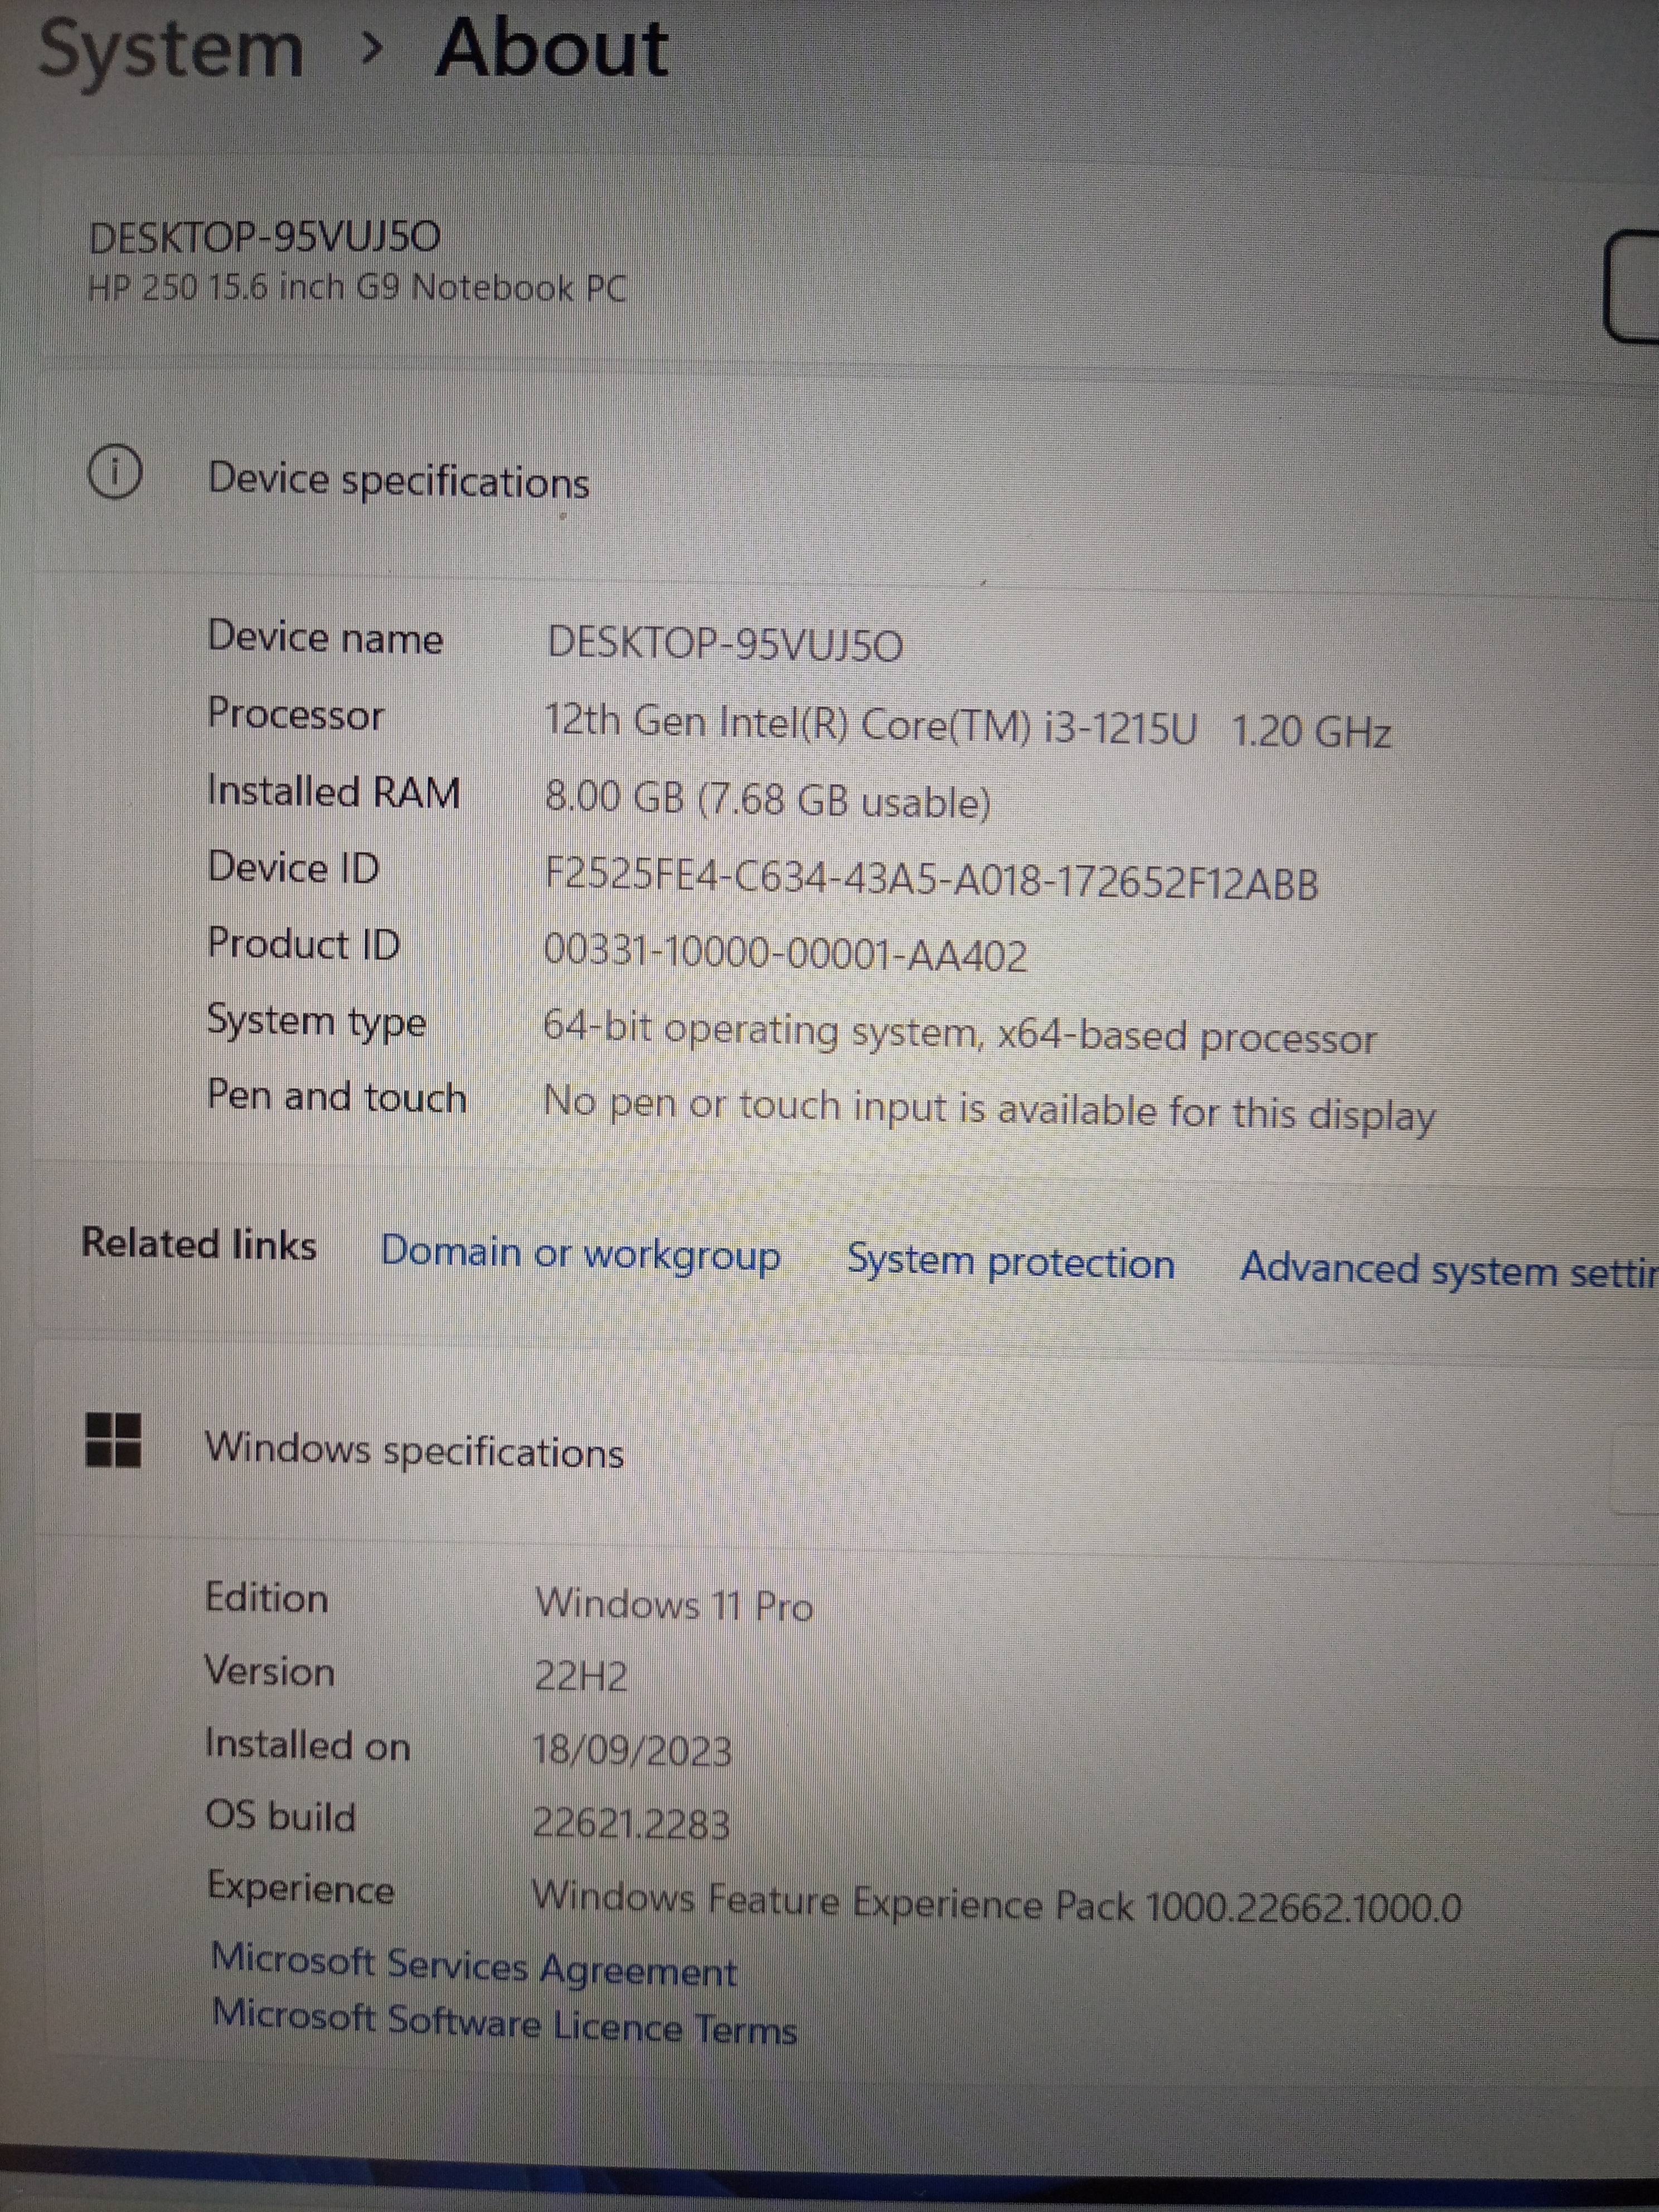Screen dimensions: 1659x2212
Task: Click the Device specifications info icon
Action: (115, 471)
